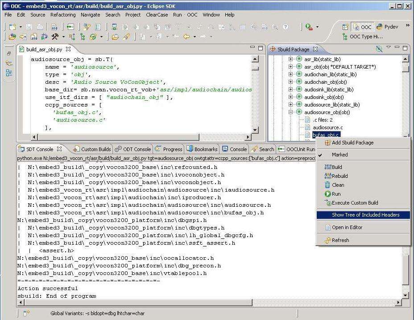Screen dimensions: 414x320
Task: Click the crossed-out target icon in Sbuild Package view
Action: pos(379,49)
